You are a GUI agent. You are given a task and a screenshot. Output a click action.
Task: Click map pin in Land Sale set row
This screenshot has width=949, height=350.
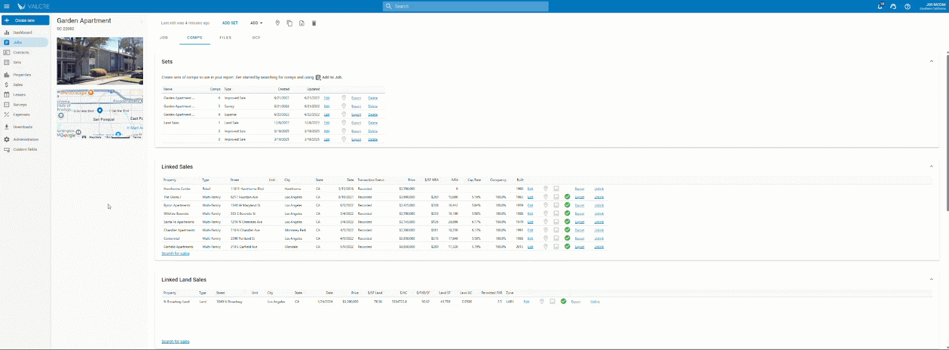coord(343,123)
